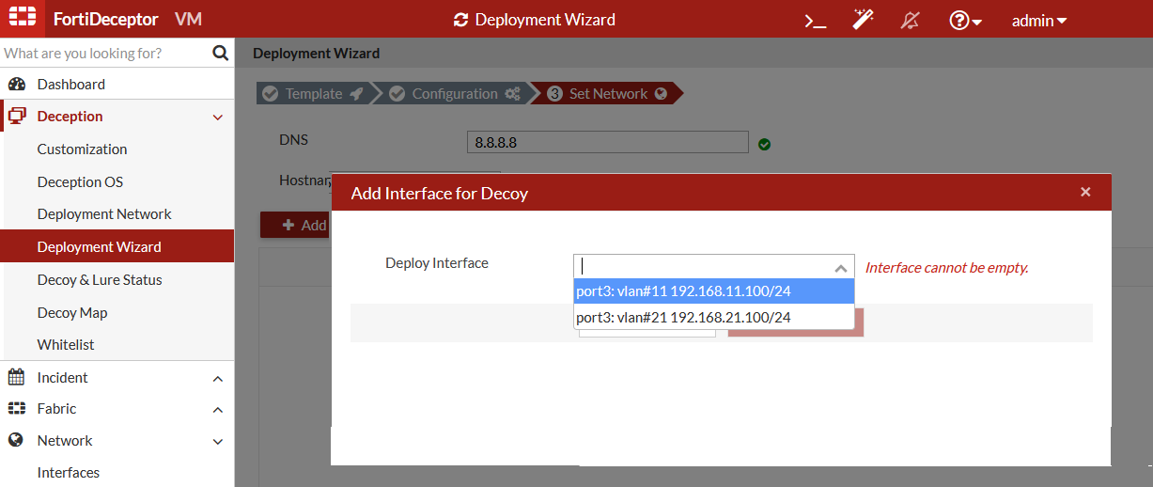Click the Dashboard gauge icon

click(x=17, y=85)
